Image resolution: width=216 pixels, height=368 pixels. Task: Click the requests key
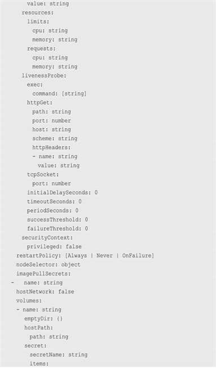(42, 49)
